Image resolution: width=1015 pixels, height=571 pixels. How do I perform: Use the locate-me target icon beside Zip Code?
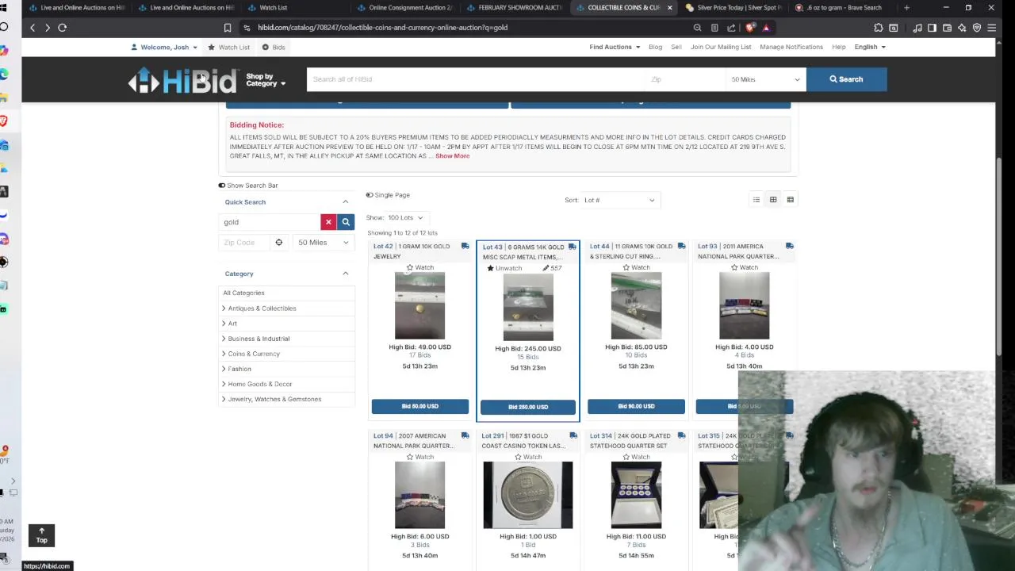(278, 243)
